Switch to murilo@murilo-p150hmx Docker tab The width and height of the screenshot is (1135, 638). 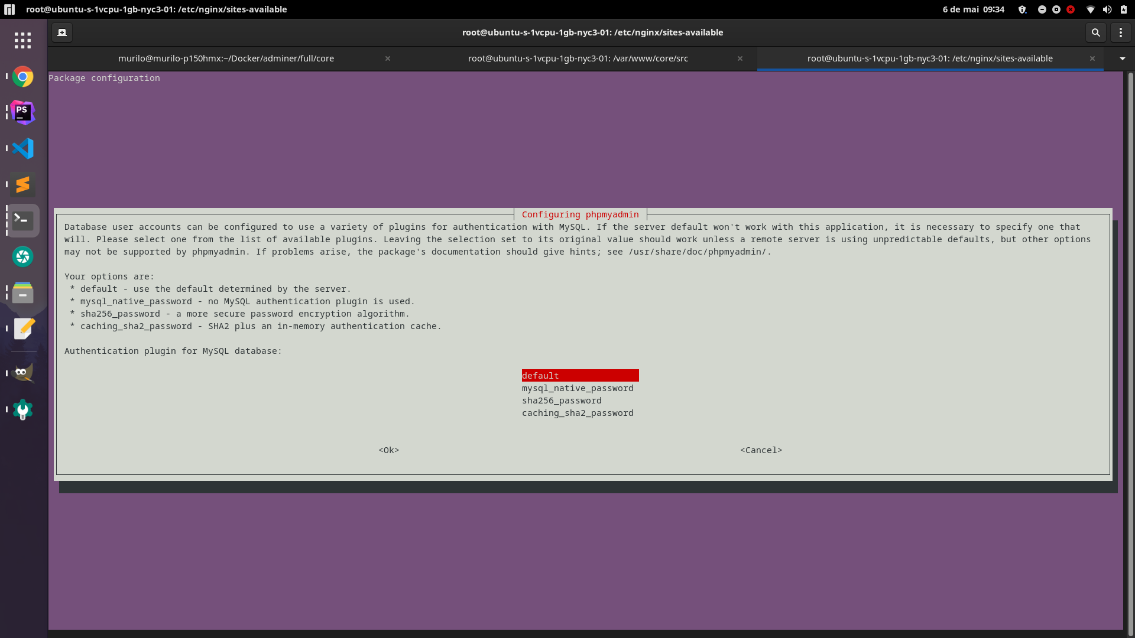tap(226, 58)
